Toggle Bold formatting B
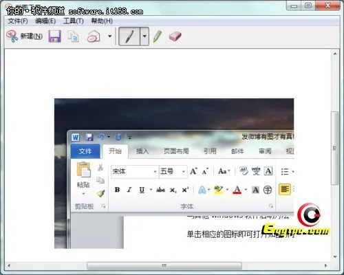This screenshot has width=344, height=275. point(117,190)
